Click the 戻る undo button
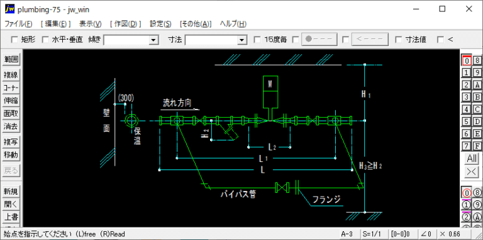 11,170
